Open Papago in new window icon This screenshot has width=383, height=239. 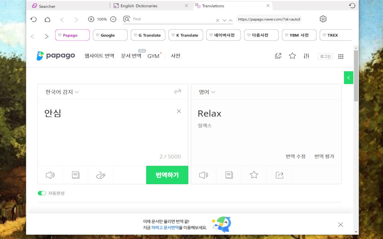(x=278, y=56)
